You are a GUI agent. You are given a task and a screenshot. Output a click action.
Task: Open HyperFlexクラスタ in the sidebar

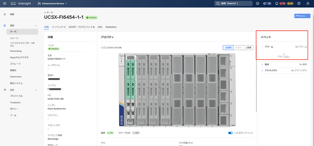tap(19, 57)
